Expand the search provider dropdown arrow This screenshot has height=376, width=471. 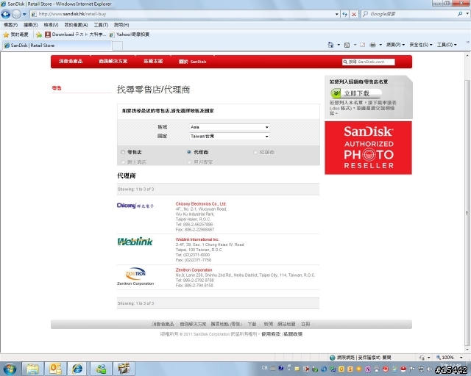click(x=467, y=14)
